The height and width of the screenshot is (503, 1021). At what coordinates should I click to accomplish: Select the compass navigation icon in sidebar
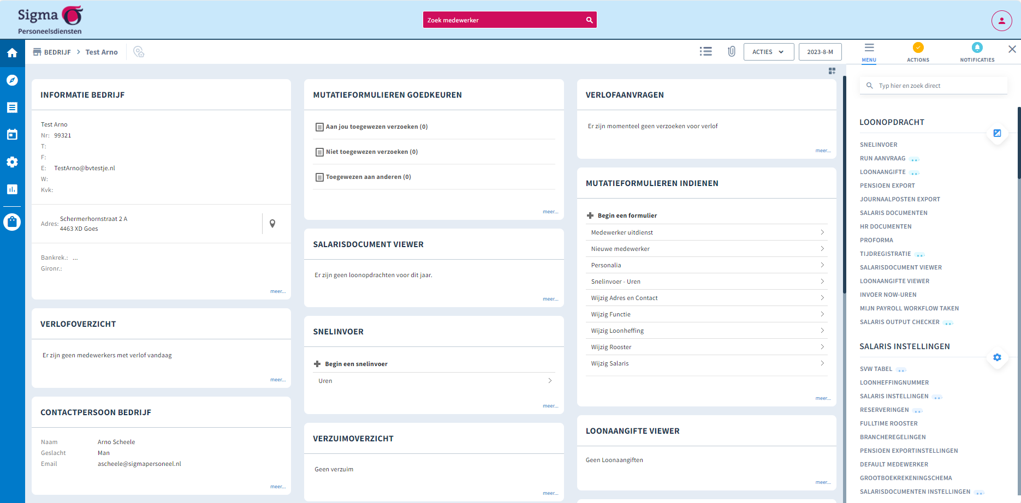[x=12, y=80]
